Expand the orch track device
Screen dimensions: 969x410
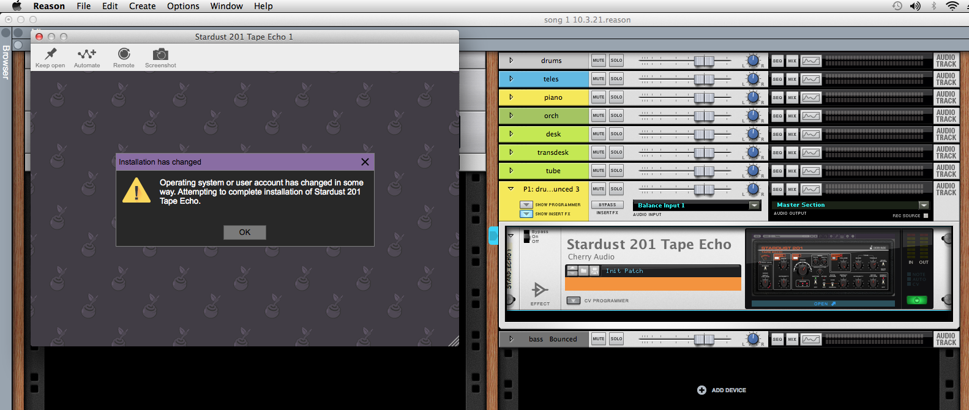[x=511, y=116]
